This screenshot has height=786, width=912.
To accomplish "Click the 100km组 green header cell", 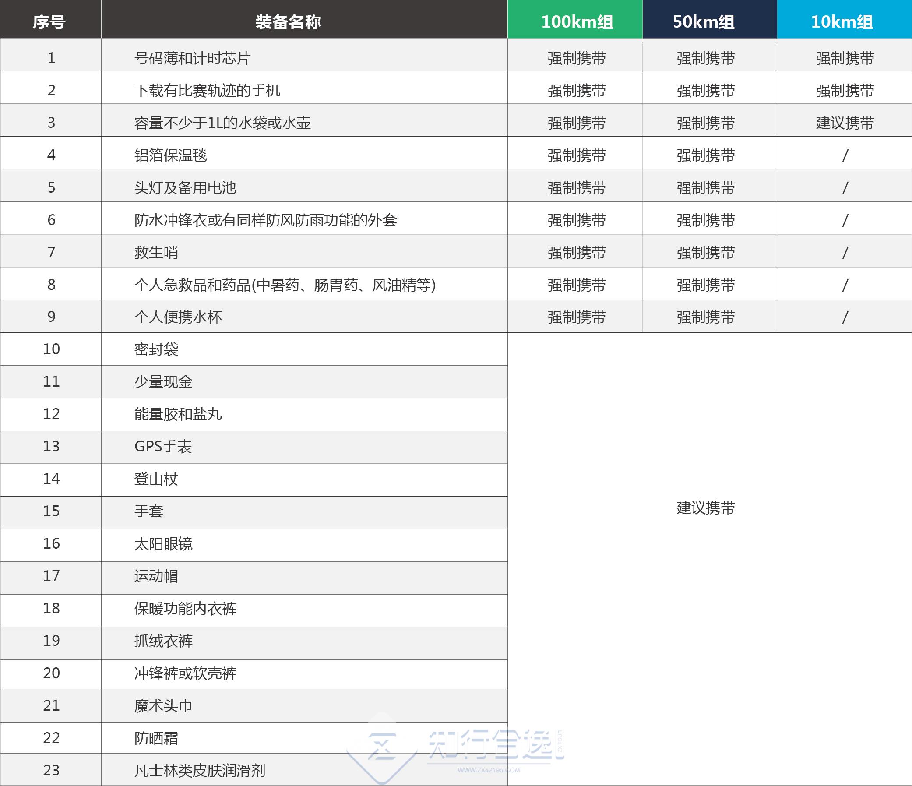I will click(x=577, y=21).
